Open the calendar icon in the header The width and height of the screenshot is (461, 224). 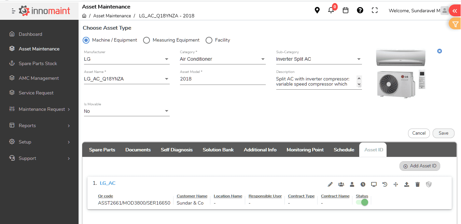[x=345, y=10]
